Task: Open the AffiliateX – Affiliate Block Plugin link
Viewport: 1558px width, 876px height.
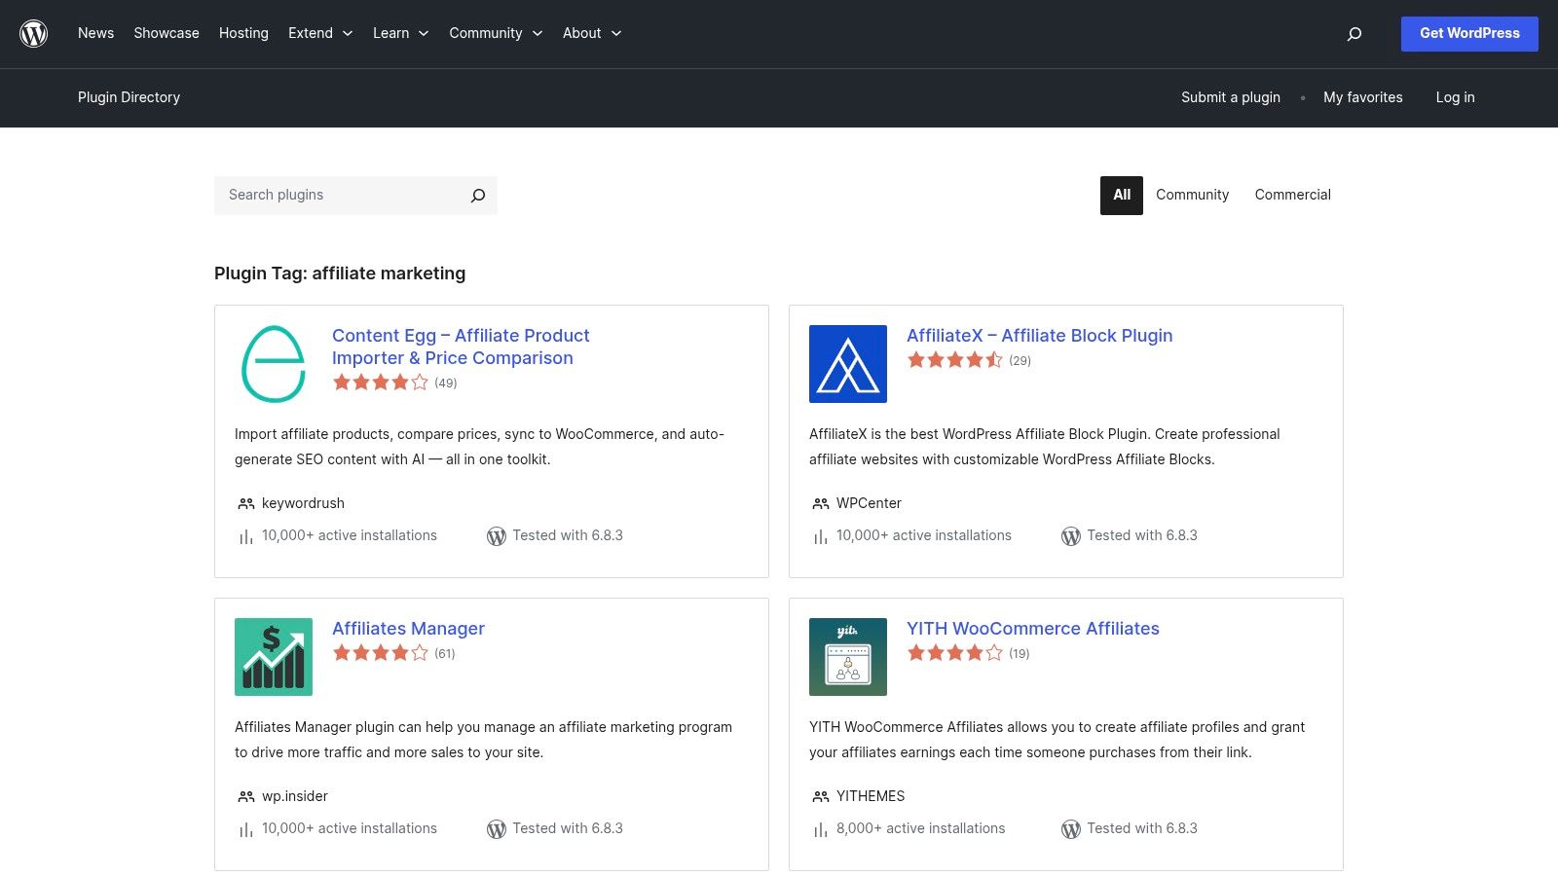Action: tap(1039, 336)
